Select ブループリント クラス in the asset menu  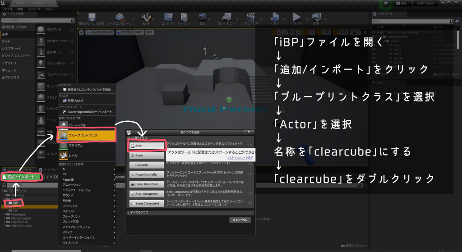pos(86,134)
